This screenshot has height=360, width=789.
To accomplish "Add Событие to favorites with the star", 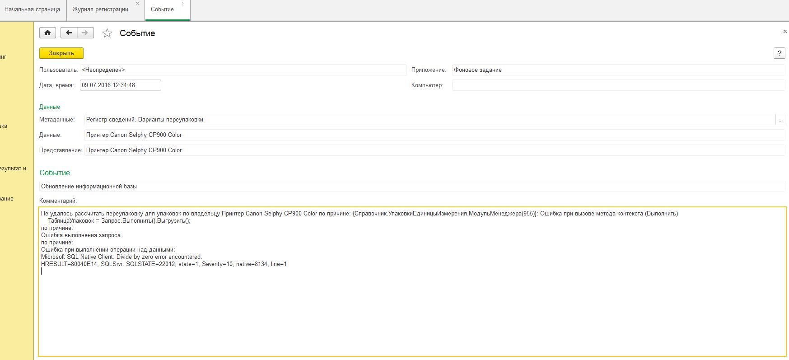I will click(107, 33).
